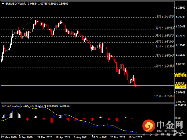Image resolution: width=187 pixels, height=140 pixels.
Task: Select the Fibonacci label 0.0 = 1.23498
Action: tap(165, 16)
